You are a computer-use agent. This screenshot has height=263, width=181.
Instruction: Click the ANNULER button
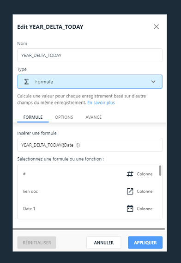pyautogui.click(x=104, y=243)
